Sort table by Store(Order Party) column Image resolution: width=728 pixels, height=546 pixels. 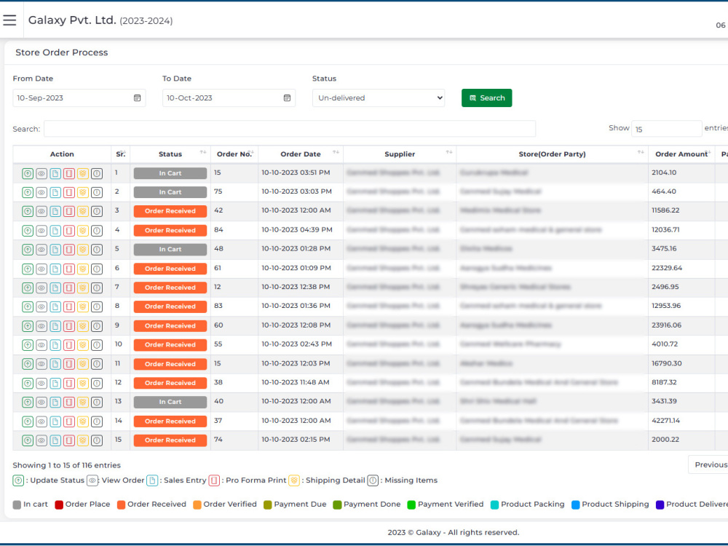coord(552,154)
